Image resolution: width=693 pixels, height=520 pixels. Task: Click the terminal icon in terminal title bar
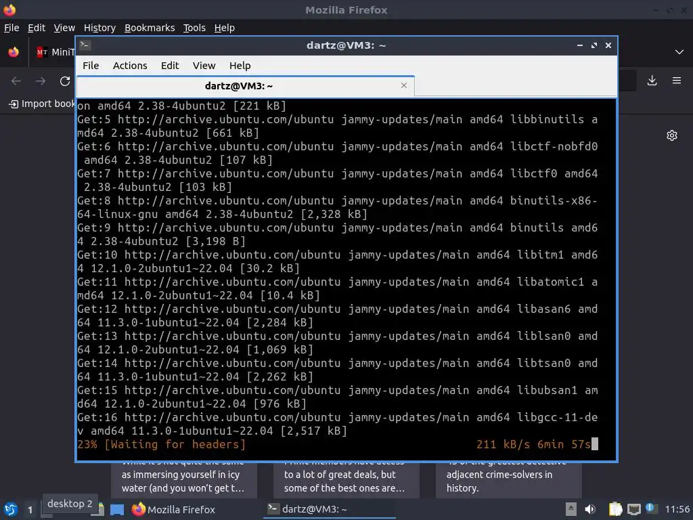[x=85, y=45]
